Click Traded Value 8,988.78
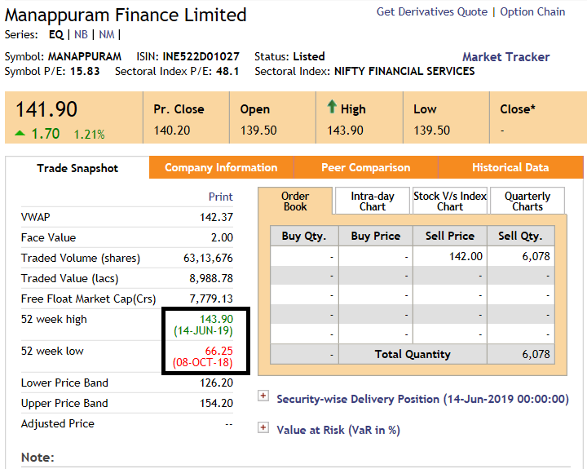Screen dimensions: 587x469 click(211, 278)
